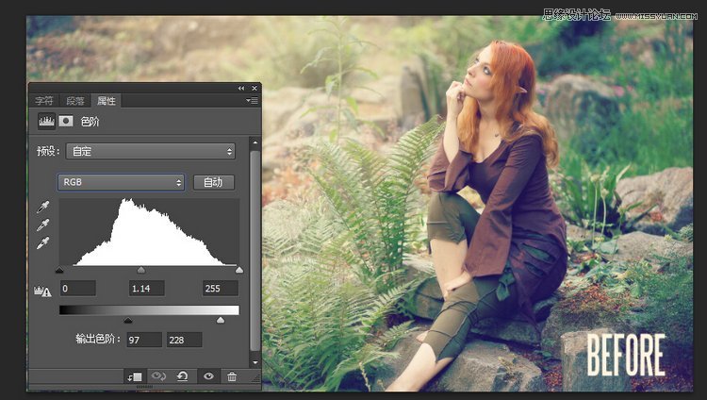
Task: Open the RGB channel dropdown
Action: [x=122, y=182]
